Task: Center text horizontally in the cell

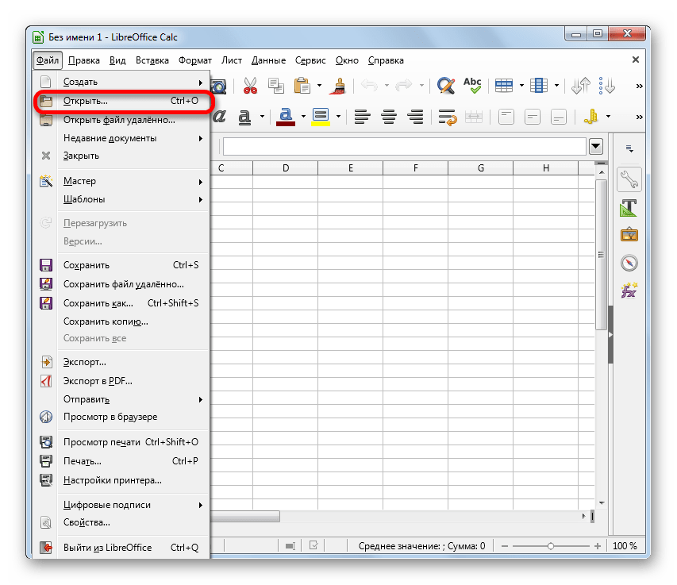Action: click(389, 117)
